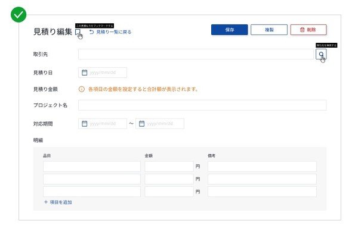Select the first row 金額 input
This screenshot has width=352, height=235.
169,167
